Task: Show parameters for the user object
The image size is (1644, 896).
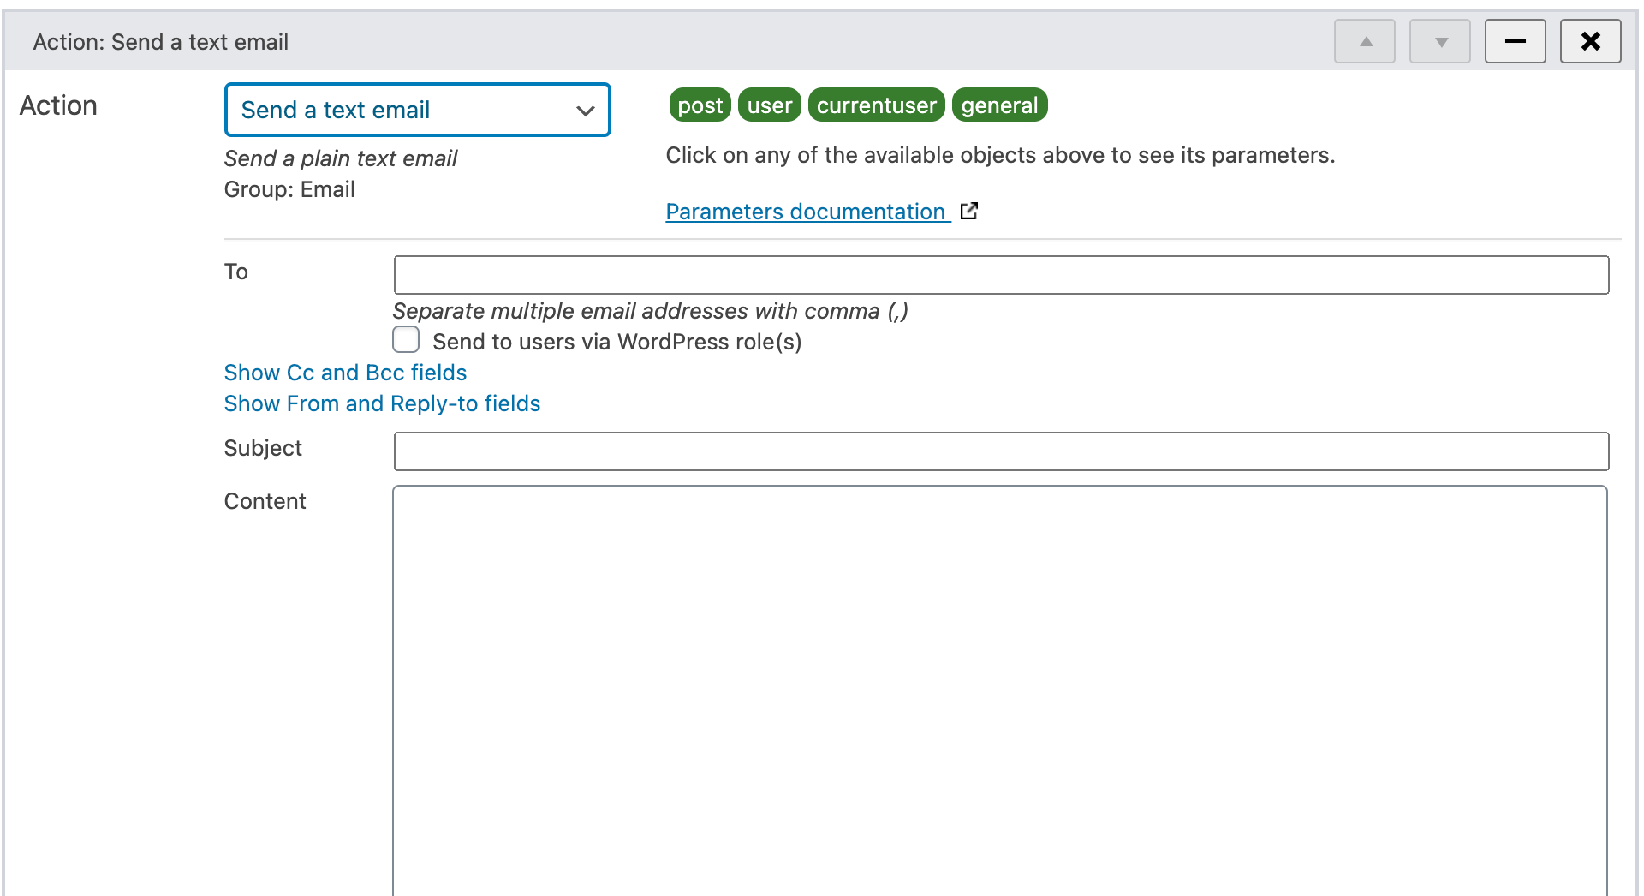Action: (x=769, y=105)
